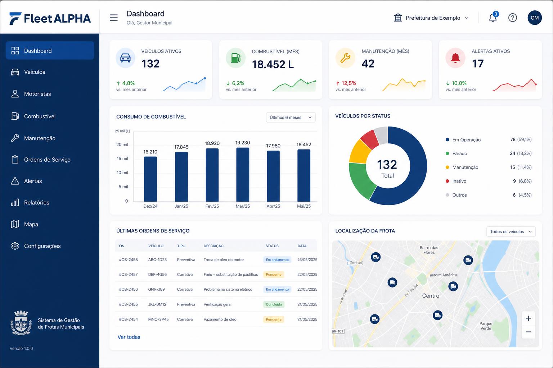Go to Veículos in the sidebar

(50, 72)
